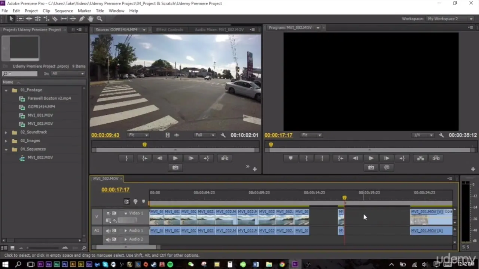Image resolution: width=479 pixels, height=269 pixels.
Task: Click Insert button in the Source monitor
Action: (225, 158)
